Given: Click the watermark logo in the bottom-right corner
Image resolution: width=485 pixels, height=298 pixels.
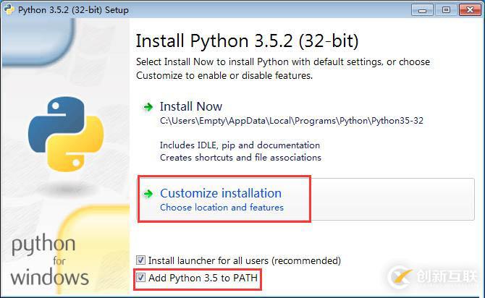Looking at the screenshot, I should click(429, 276).
